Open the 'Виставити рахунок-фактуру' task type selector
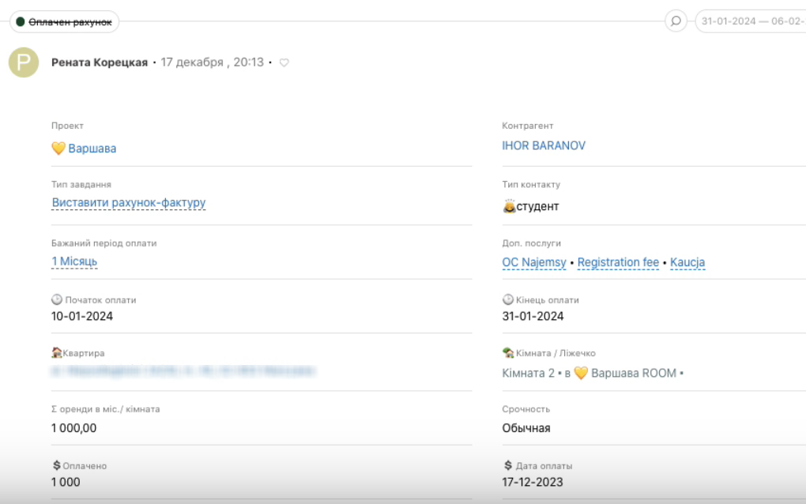Image resolution: width=806 pixels, height=504 pixels. [128, 203]
